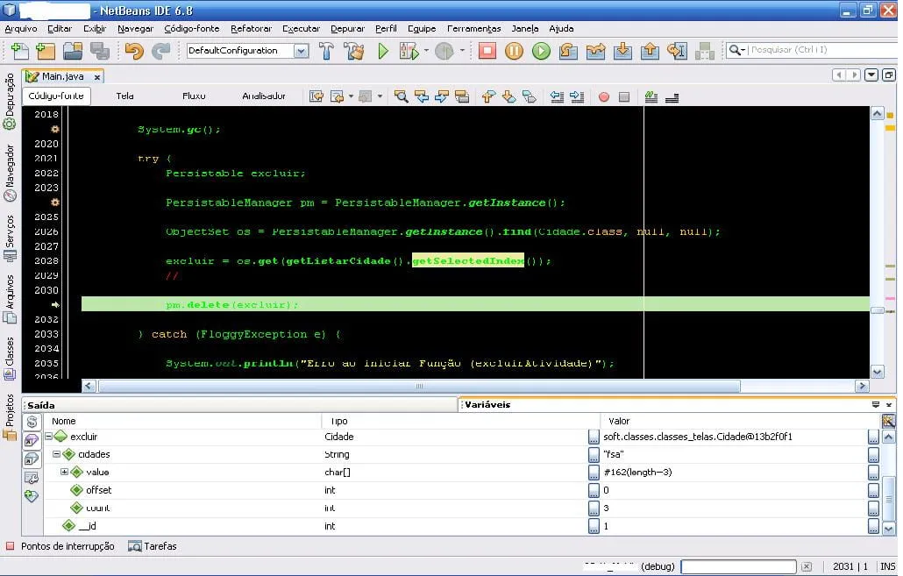Toggle the INS insert mode indicator
The image size is (903, 576).
[x=887, y=566]
